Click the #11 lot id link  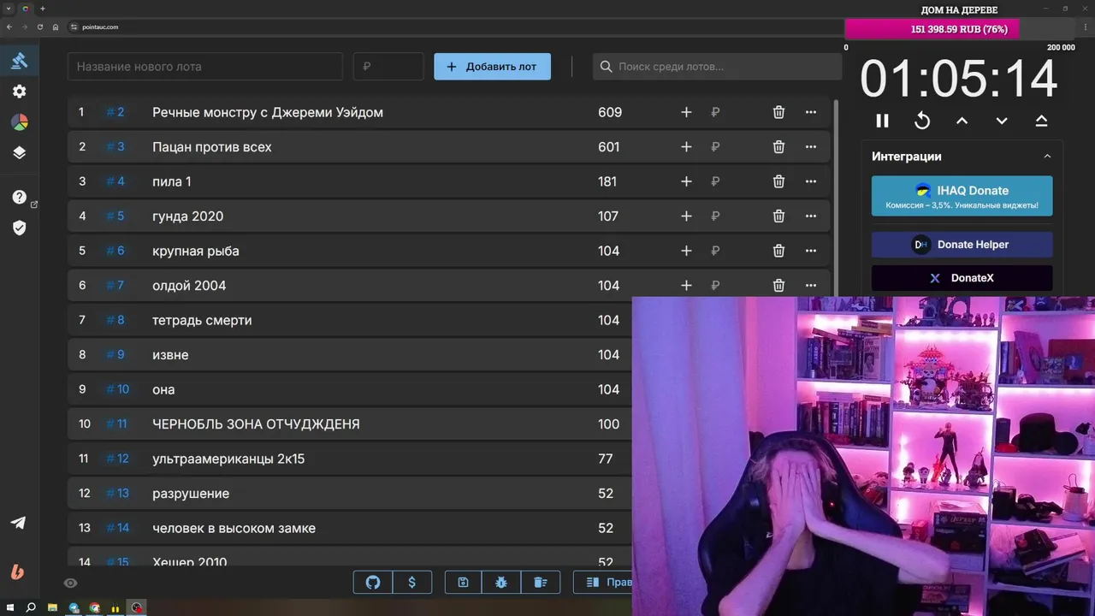[116, 424]
